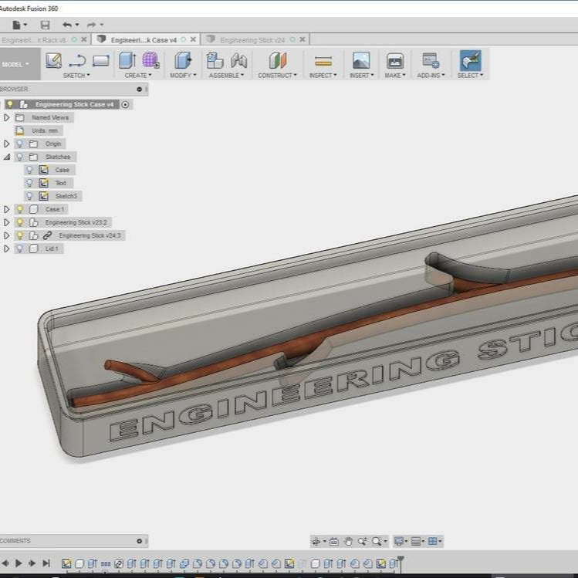Expand the Named Views folder
Screen dimensions: 578x578
coord(7,117)
